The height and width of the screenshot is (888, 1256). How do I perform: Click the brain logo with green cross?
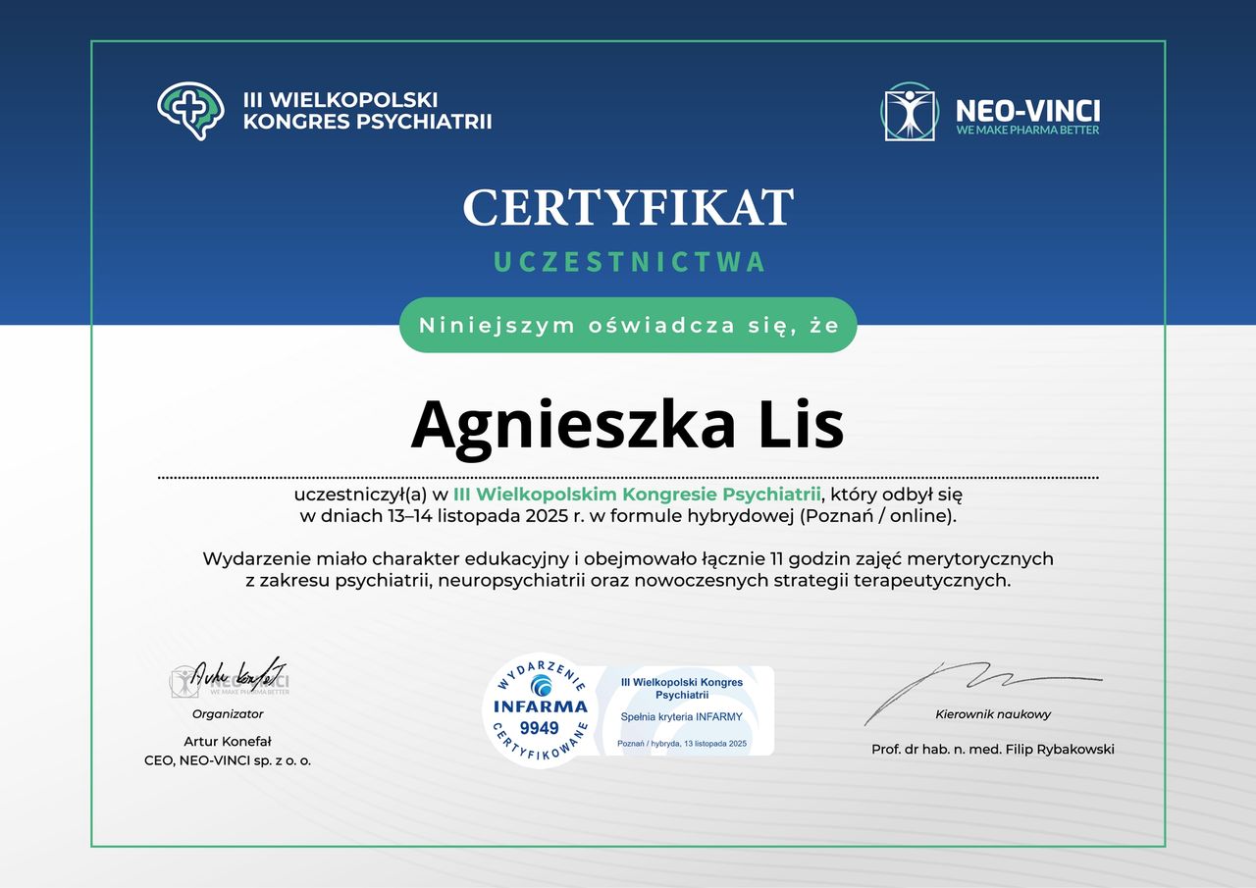click(189, 110)
